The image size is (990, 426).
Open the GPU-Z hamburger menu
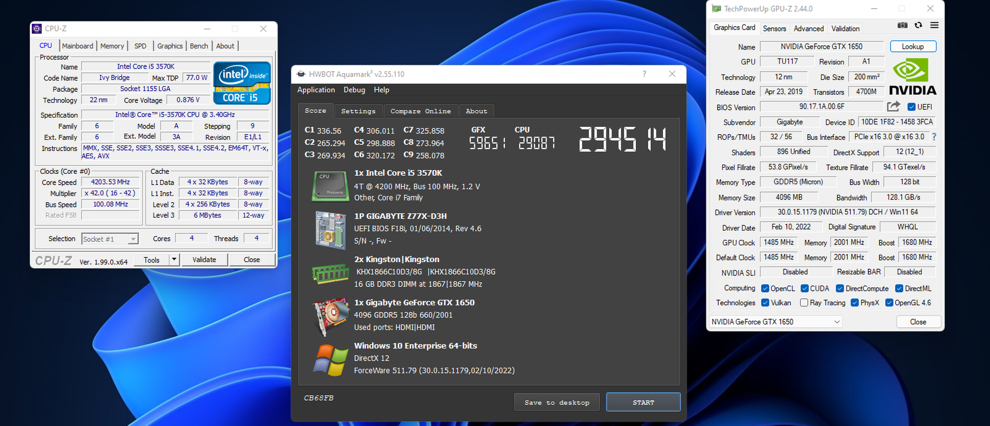click(934, 25)
